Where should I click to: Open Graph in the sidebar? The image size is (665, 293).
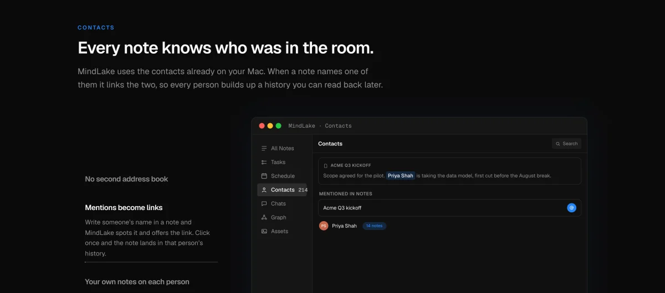282,217
